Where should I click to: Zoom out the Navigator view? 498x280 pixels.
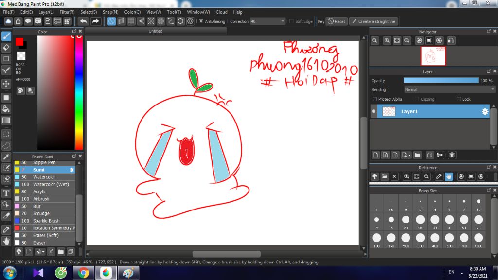(x=407, y=41)
